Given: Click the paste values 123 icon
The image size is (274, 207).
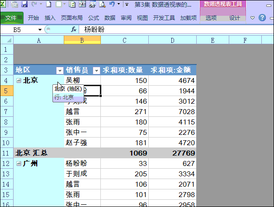Looking at the screenshot, I should click(14, 4).
